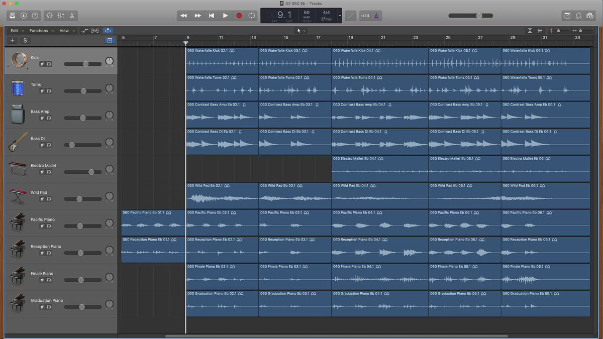Viewport: 603px width, 339px height.
Task: Click the Record button
Action: point(239,16)
